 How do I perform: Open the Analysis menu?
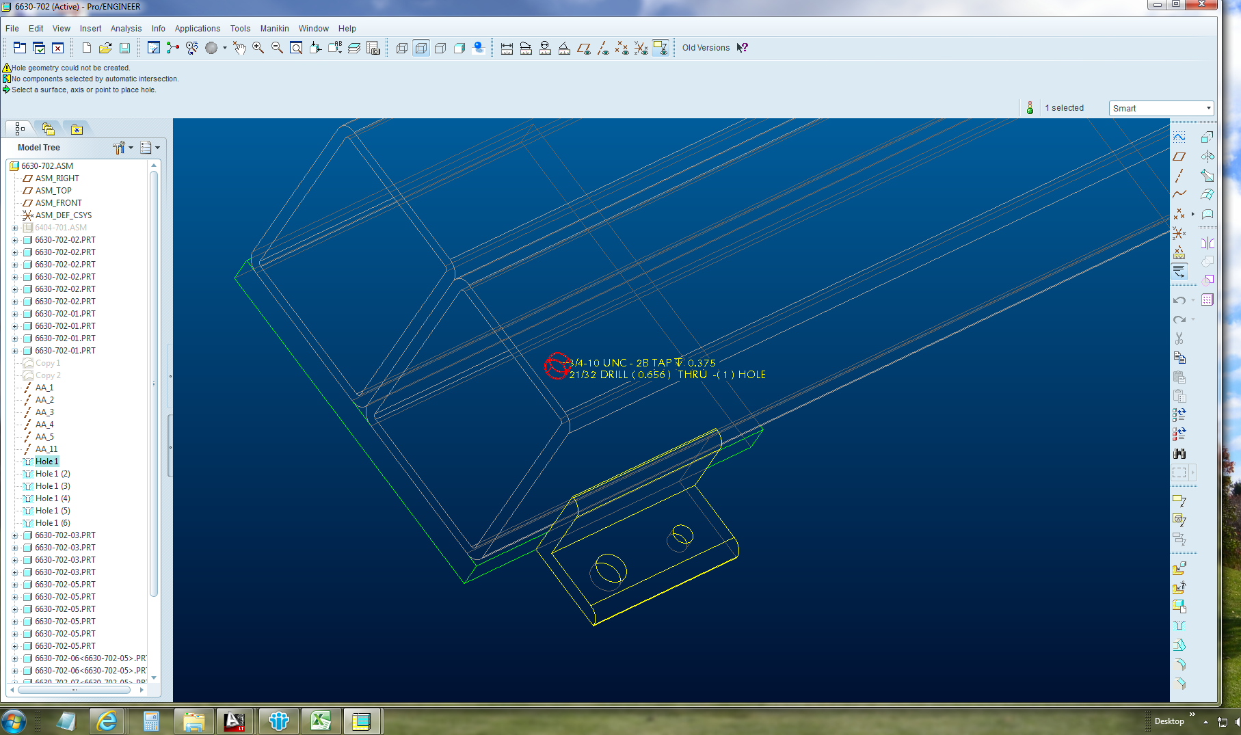(x=126, y=29)
